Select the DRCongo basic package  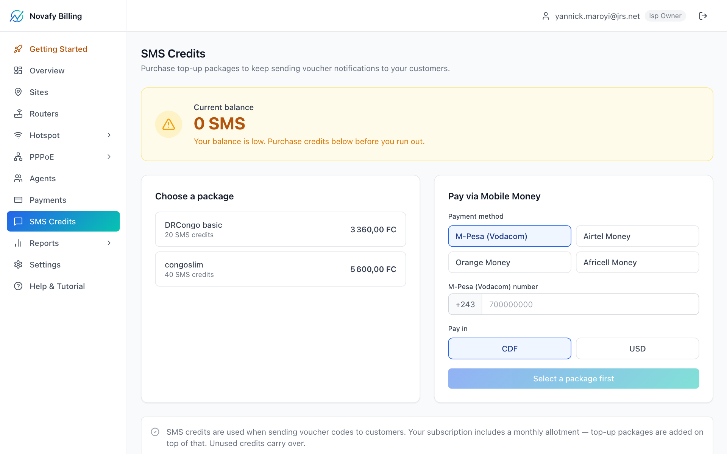coord(281,229)
